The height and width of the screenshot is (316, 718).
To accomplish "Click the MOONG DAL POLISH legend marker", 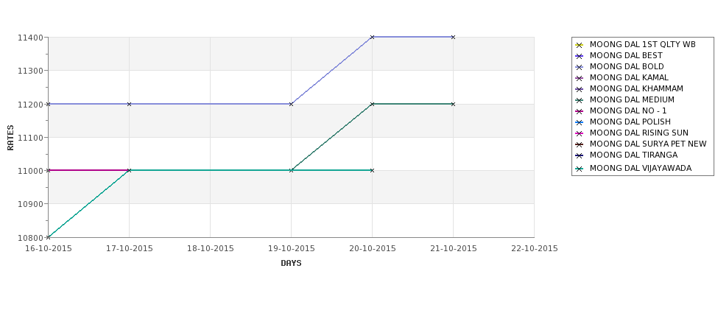I will (580, 122).
